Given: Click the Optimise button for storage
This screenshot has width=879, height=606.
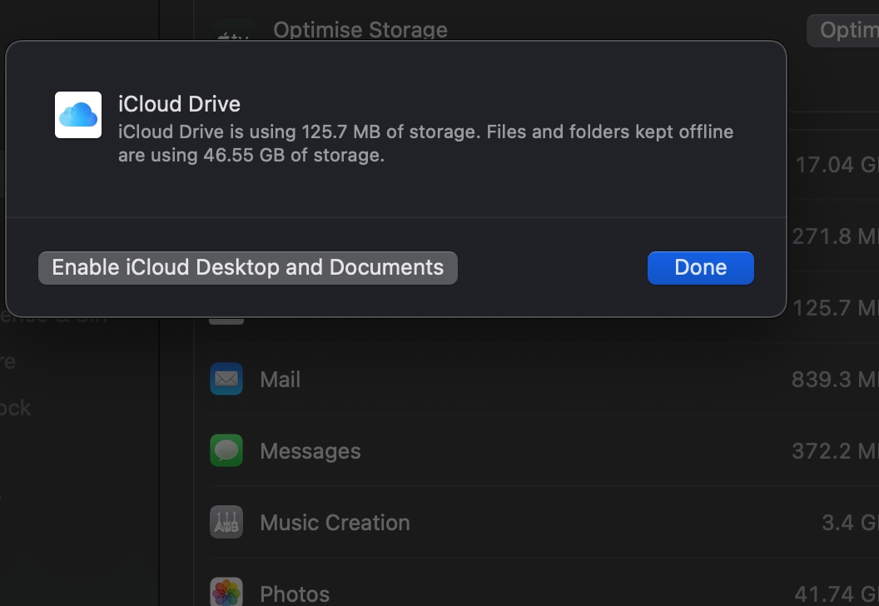Looking at the screenshot, I should [843, 30].
